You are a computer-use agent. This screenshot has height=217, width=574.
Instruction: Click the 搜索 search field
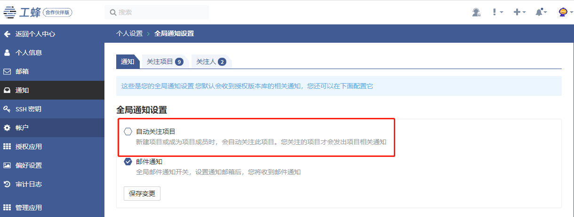coord(157,12)
